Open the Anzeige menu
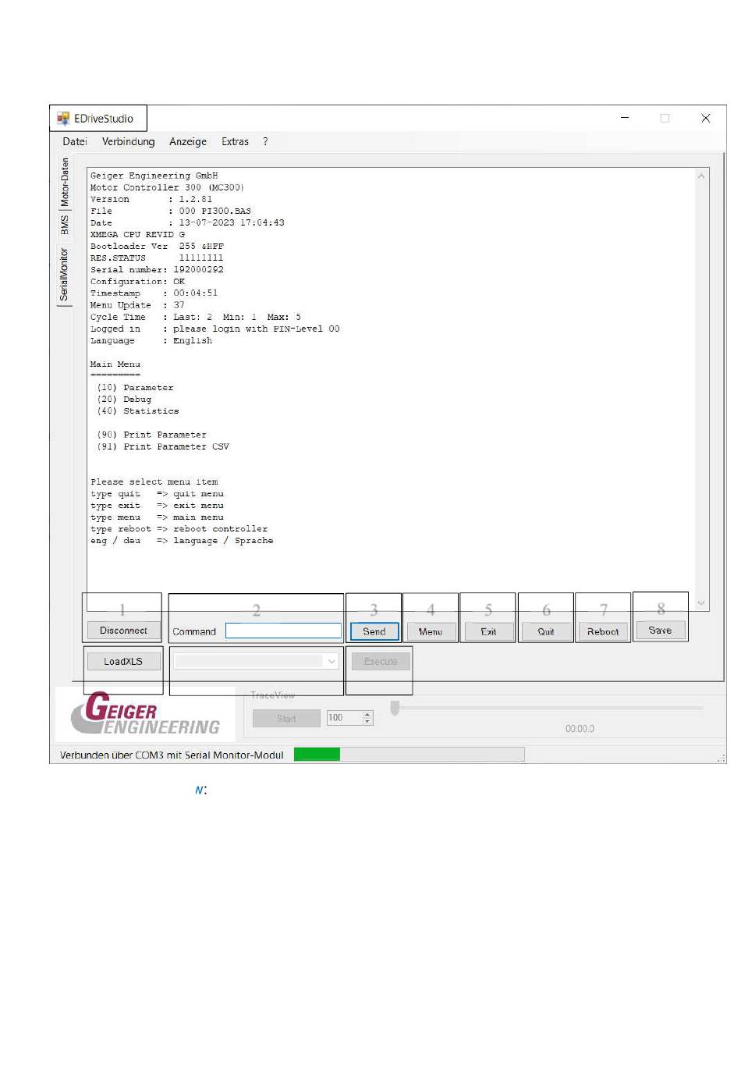 (188, 141)
